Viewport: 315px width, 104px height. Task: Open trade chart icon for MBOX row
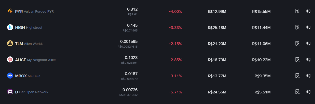pos(308,76)
